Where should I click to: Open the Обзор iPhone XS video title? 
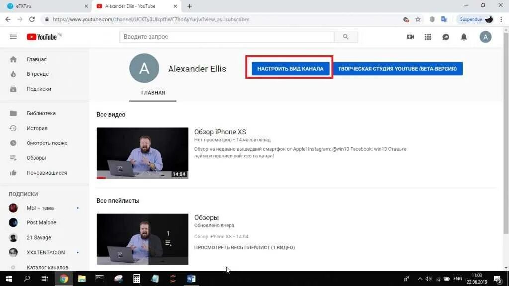tap(220, 132)
